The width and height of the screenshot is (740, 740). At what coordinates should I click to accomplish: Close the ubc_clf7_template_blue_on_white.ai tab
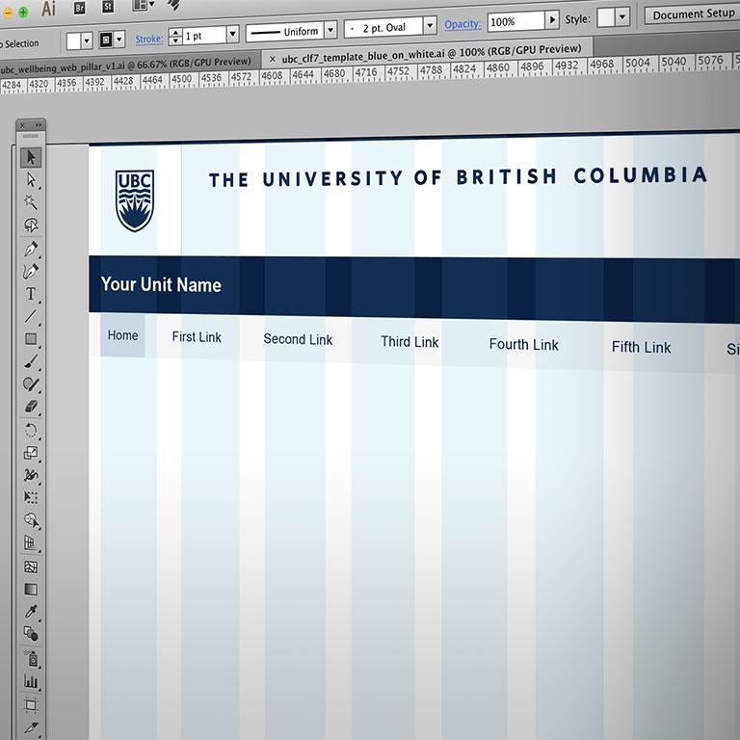(x=273, y=59)
